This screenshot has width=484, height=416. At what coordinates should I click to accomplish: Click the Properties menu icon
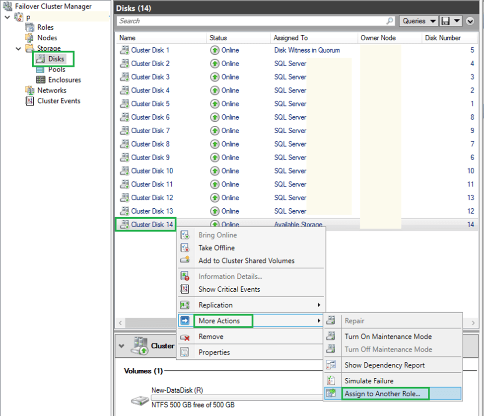click(185, 352)
